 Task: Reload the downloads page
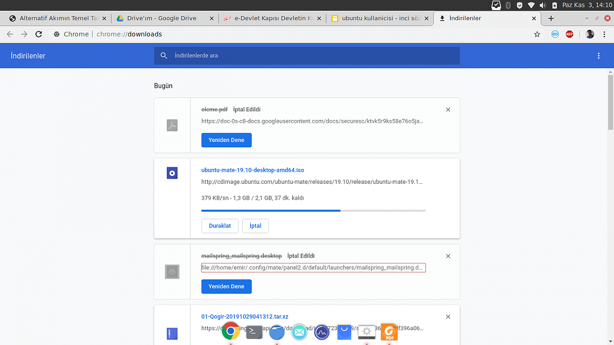pos(39,34)
